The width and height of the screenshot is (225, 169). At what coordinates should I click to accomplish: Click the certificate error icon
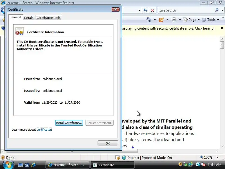coord(19,31)
